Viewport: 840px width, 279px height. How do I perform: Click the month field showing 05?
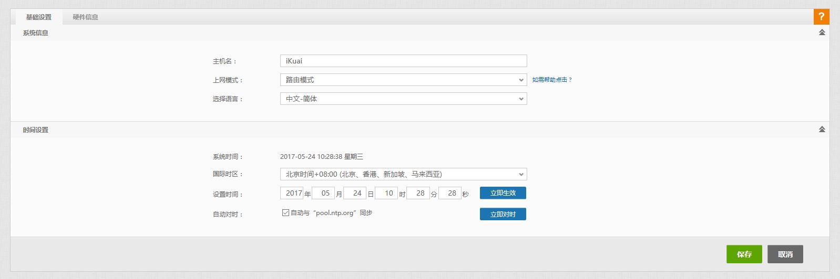pos(323,193)
